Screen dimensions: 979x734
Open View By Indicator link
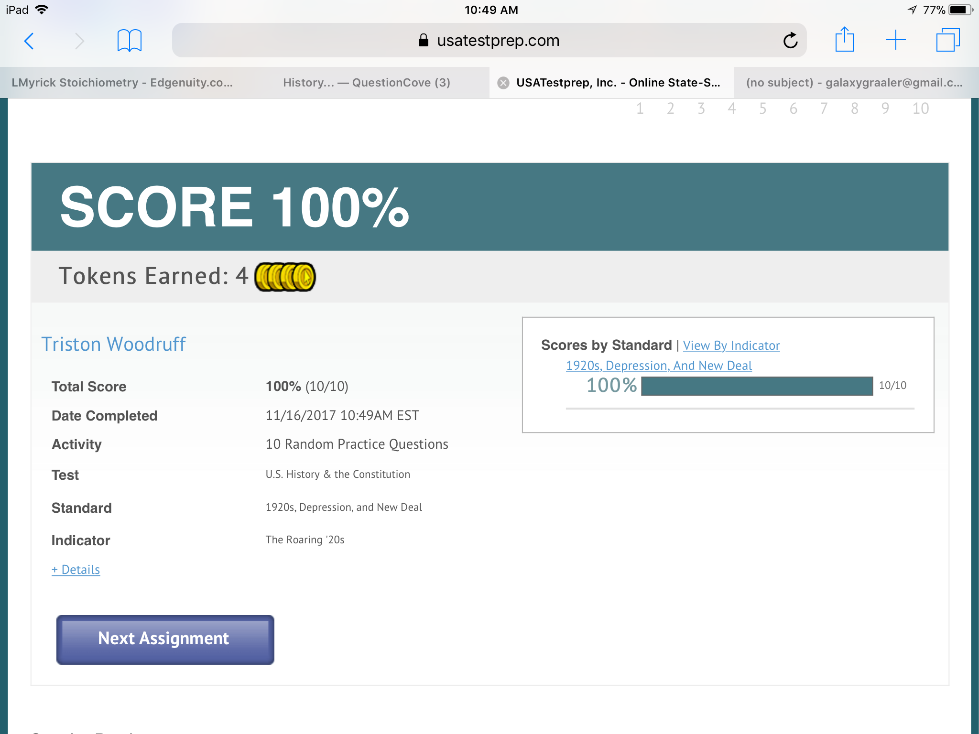731,345
